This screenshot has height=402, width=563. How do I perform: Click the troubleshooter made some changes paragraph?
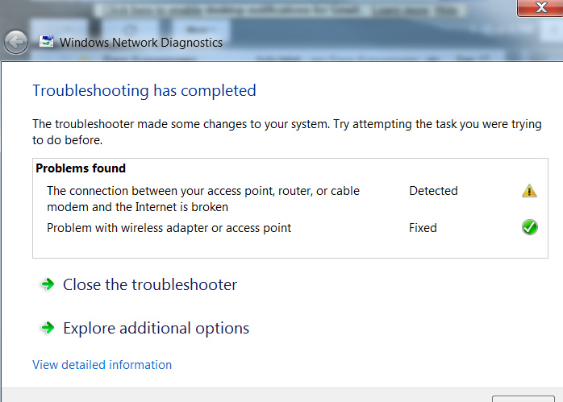[x=286, y=132]
